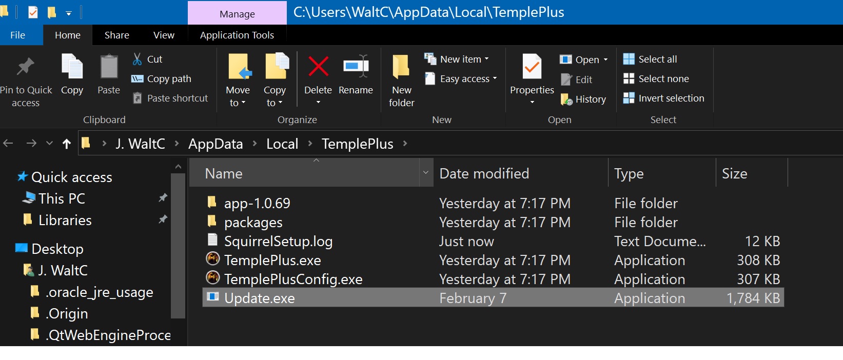Show file History
Screen dimensions: 843x360
point(583,99)
